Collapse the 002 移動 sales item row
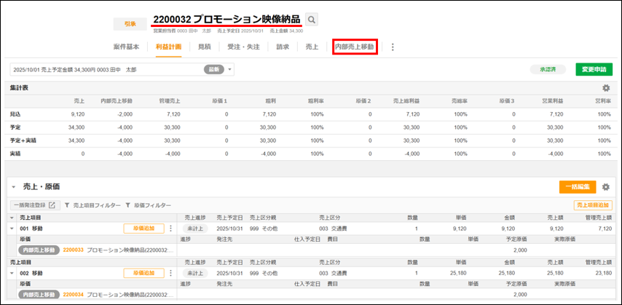 [12, 273]
